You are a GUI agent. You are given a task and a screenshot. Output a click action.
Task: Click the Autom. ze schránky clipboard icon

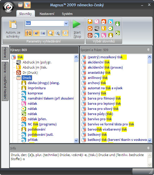[13, 24]
